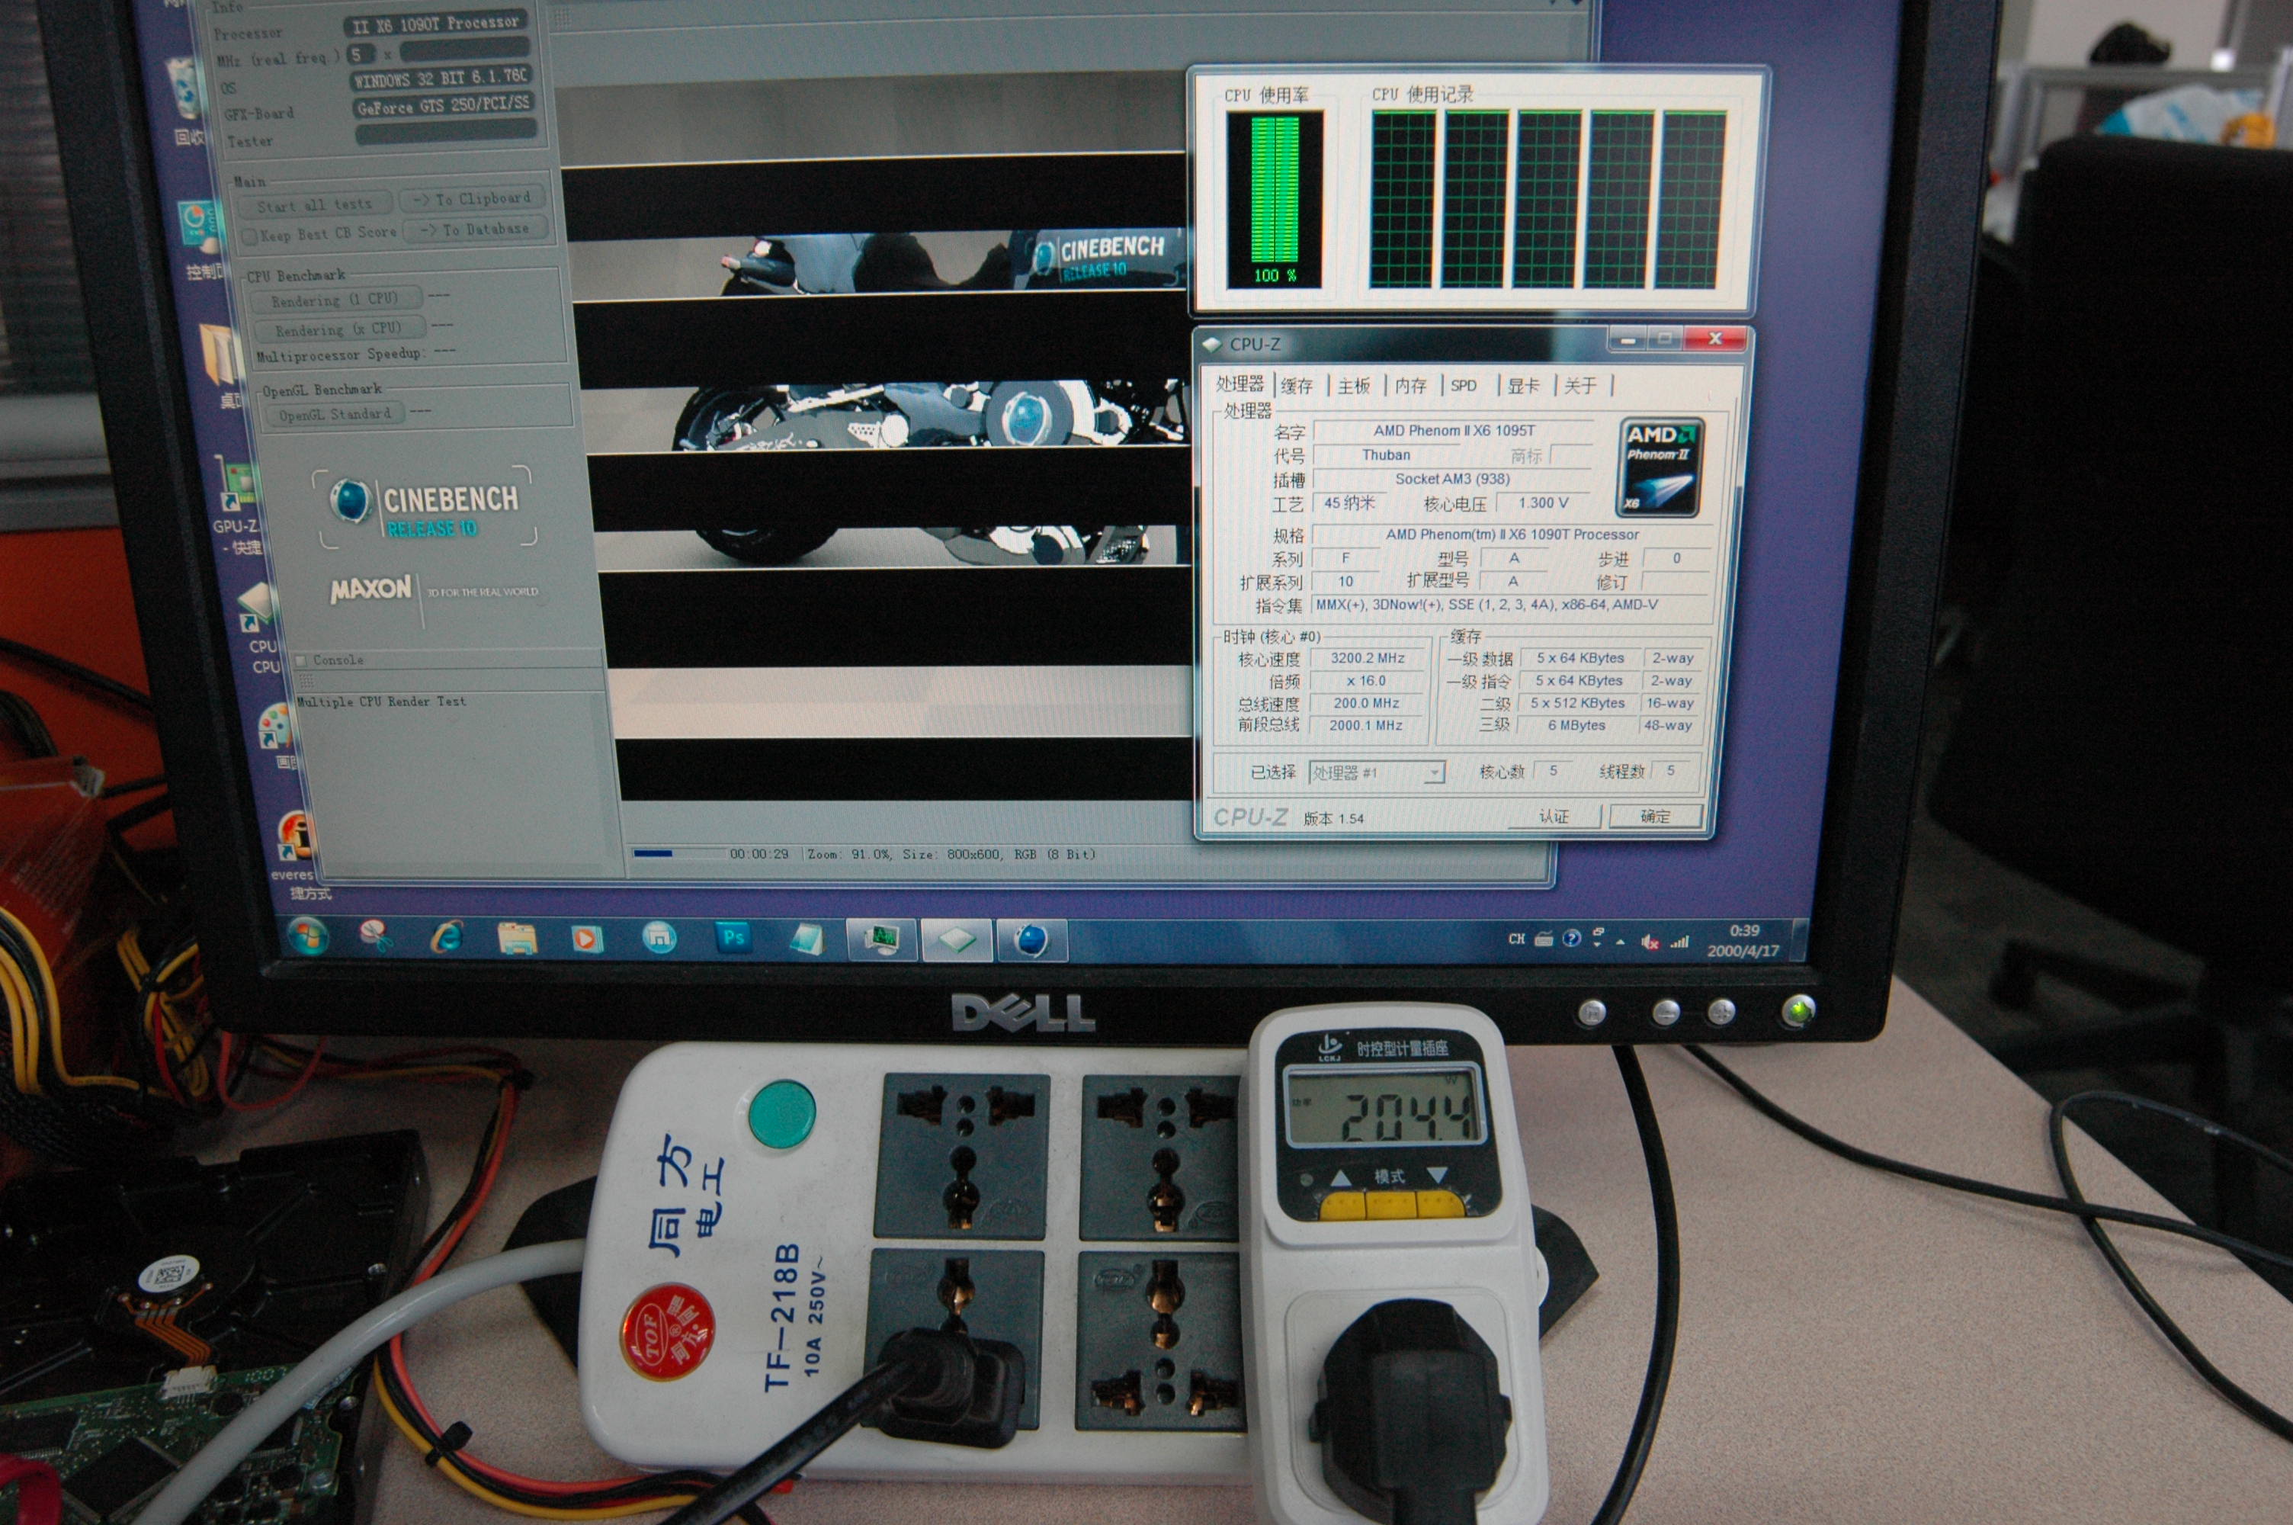
Task: Click the muted volume tray icon
Action: tap(1650, 942)
